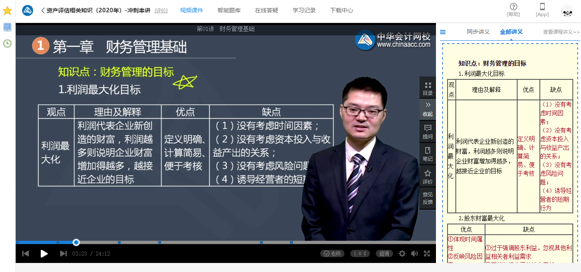581x272 pixels.
Task: Go to the previous video segment
Action: click(x=26, y=254)
